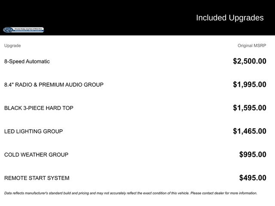
Task: Select the Remote Start System upgrade
Action: (37, 178)
